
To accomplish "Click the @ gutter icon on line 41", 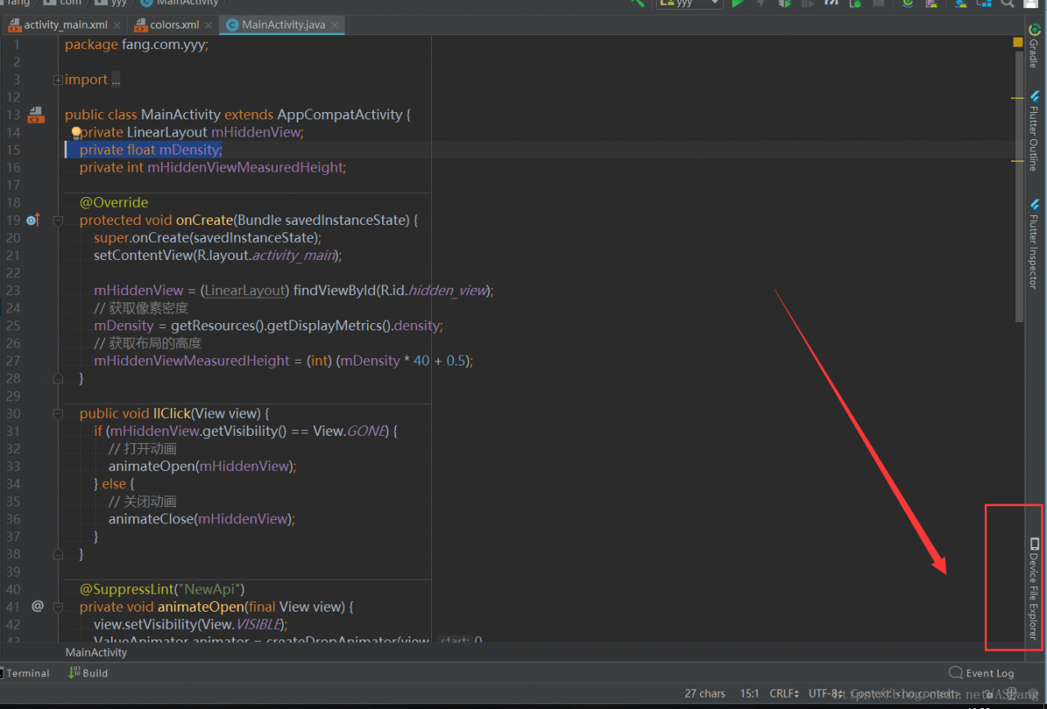I will (37, 606).
